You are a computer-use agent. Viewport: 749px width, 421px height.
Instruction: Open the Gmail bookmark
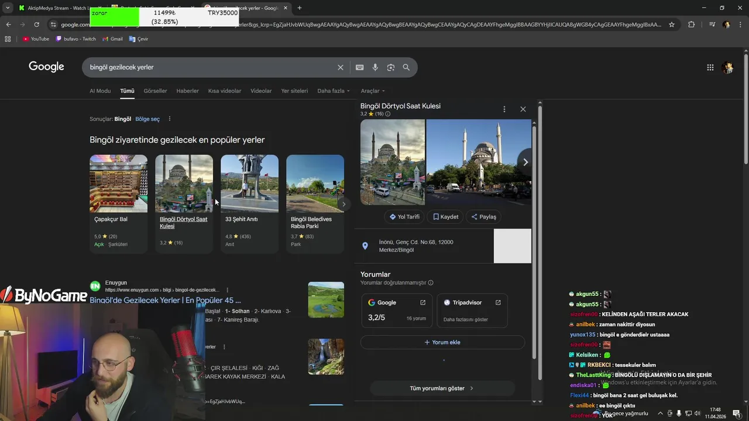coord(112,39)
